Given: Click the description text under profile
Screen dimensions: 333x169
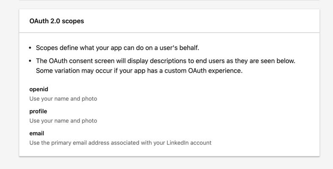Looking at the screenshot, I should pyautogui.click(x=63, y=121).
